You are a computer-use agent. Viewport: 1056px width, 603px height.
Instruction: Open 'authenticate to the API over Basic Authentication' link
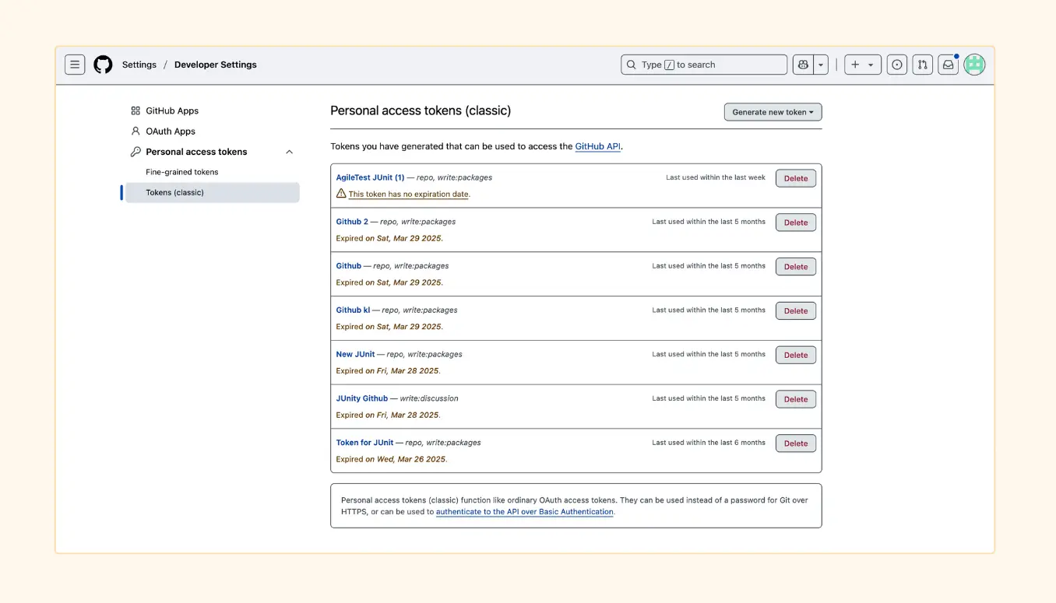tap(525, 512)
